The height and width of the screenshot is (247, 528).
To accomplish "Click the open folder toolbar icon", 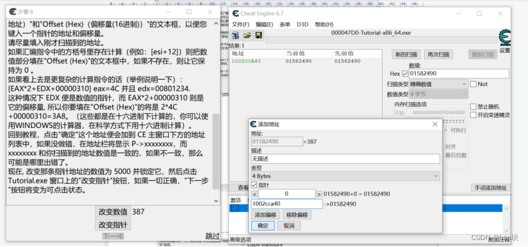I will click(x=247, y=35).
